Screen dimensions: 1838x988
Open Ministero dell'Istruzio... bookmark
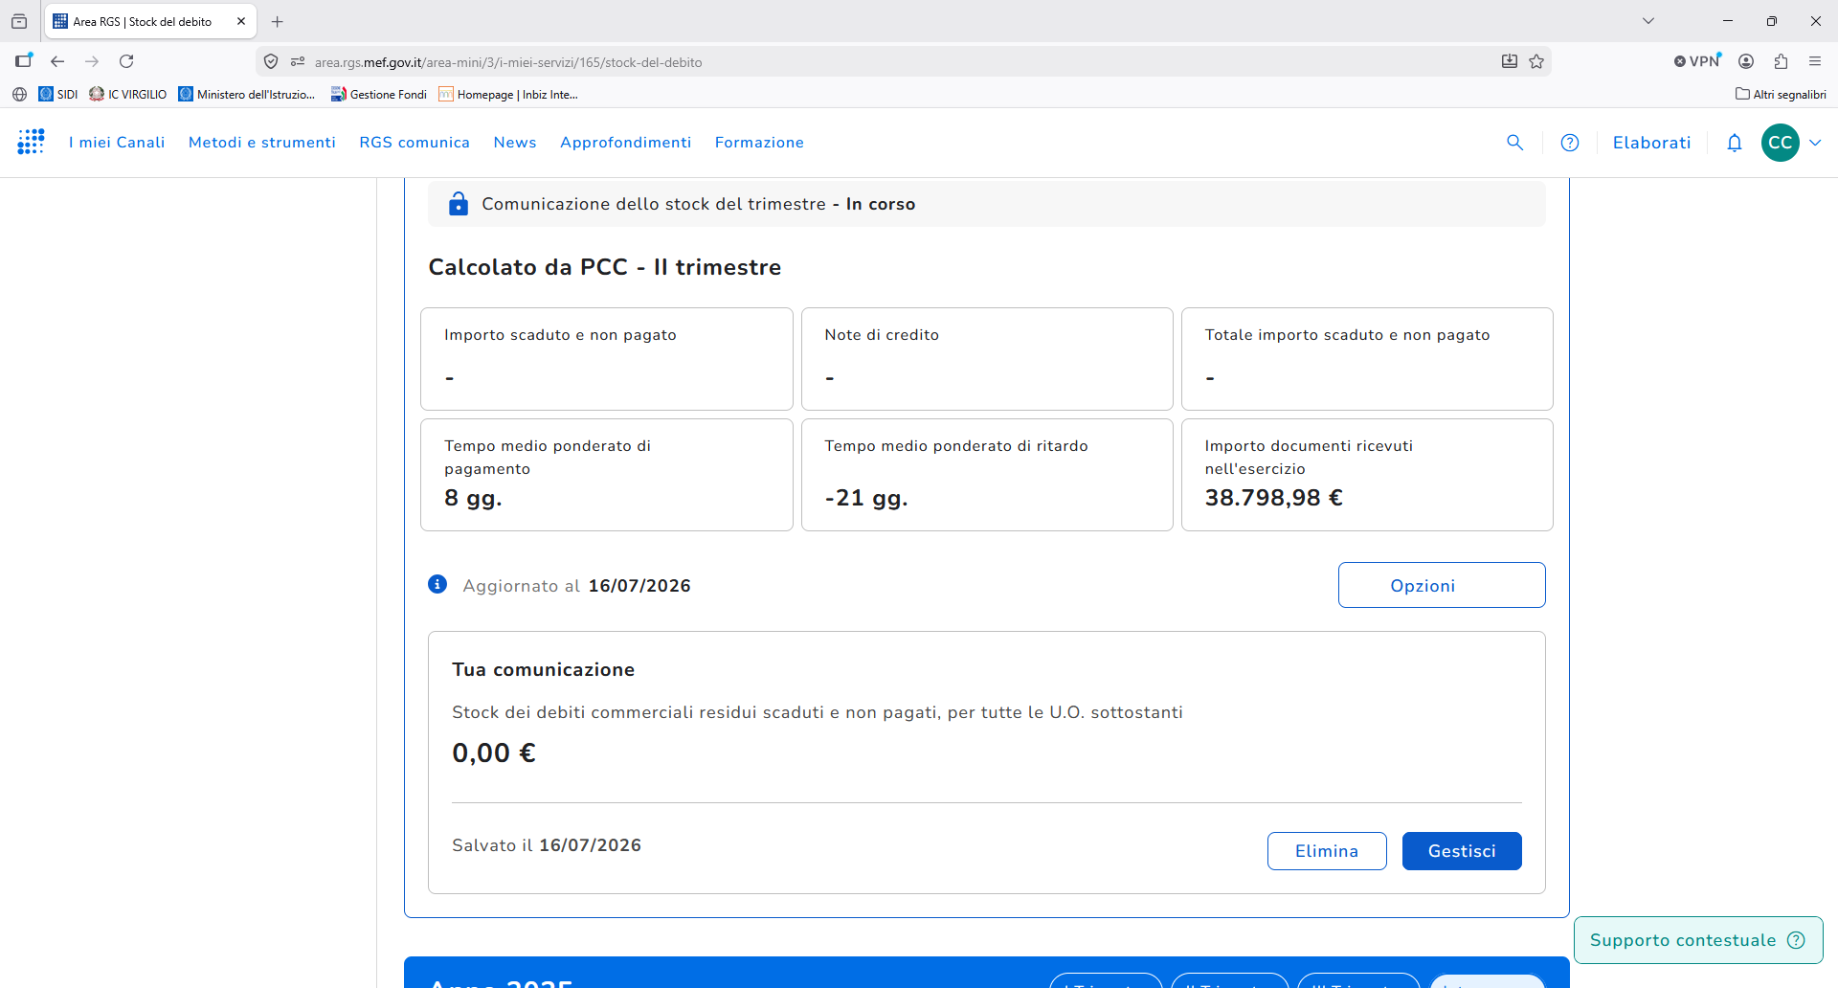247,94
